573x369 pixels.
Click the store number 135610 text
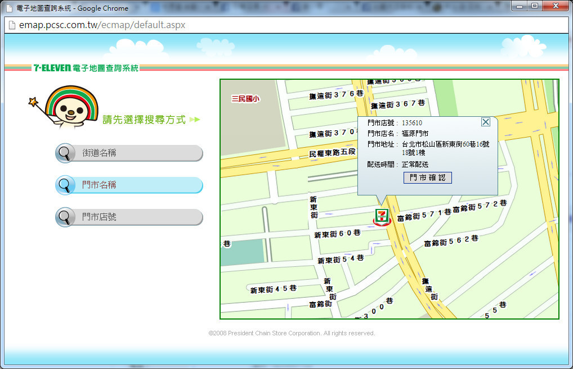pos(412,123)
